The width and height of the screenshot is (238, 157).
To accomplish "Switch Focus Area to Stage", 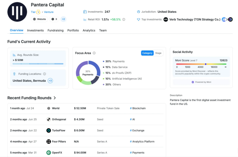I will pos(158,53).
